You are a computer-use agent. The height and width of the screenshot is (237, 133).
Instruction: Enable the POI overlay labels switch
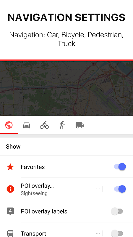point(117,211)
